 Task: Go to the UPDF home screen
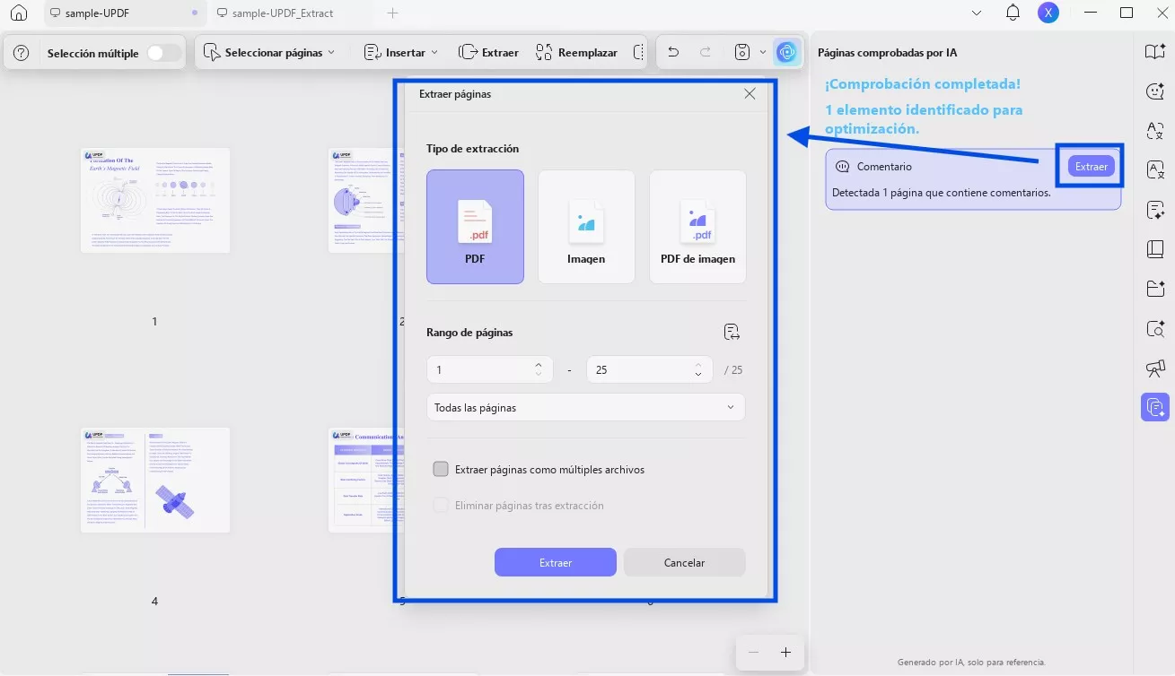[19, 13]
